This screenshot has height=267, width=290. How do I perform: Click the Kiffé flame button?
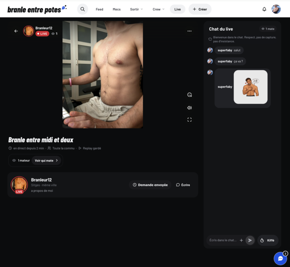pyautogui.click(x=268, y=240)
